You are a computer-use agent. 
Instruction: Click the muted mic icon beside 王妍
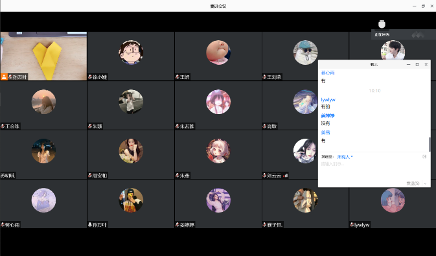[178, 77]
